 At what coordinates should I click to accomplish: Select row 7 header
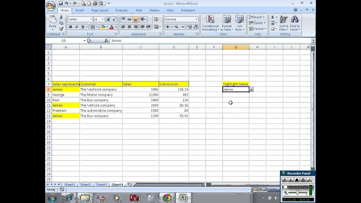tap(49, 84)
